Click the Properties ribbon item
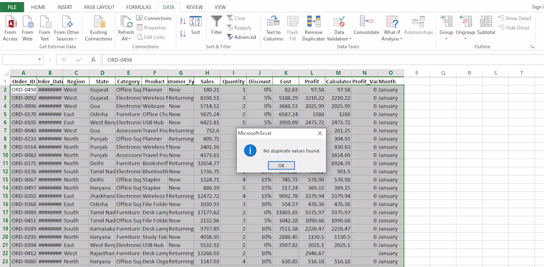The image size is (544, 267). point(151,27)
